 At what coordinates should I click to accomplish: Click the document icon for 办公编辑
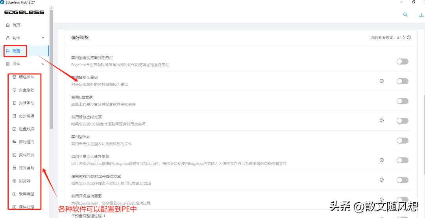pyautogui.click(x=15, y=116)
